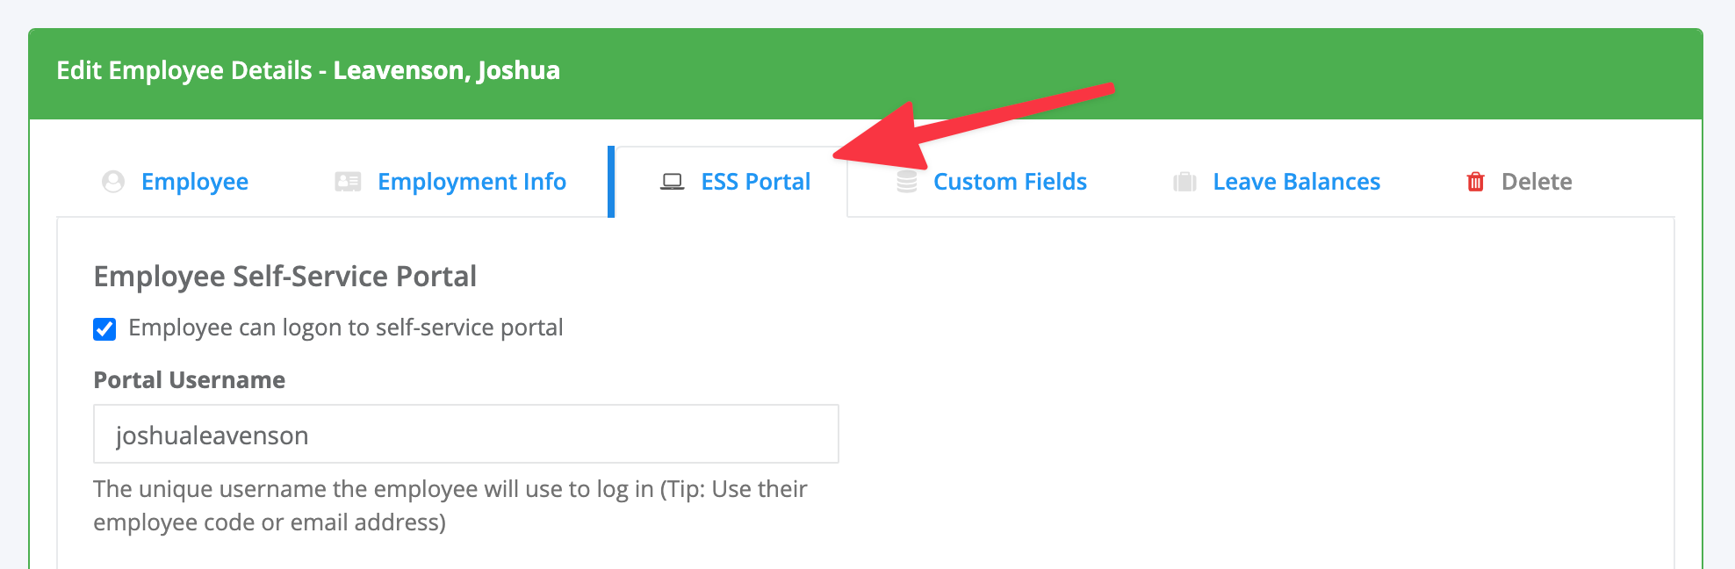Click the laptop icon on ESS Portal tab
The image size is (1735, 569).
click(672, 182)
